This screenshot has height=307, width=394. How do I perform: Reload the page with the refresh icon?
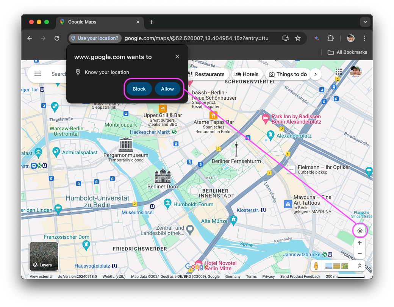click(57, 38)
